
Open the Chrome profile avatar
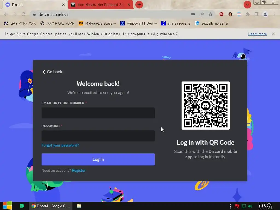click(x=265, y=14)
